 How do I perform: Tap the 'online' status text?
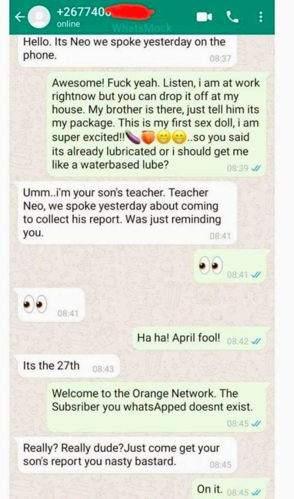click(x=67, y=25)
